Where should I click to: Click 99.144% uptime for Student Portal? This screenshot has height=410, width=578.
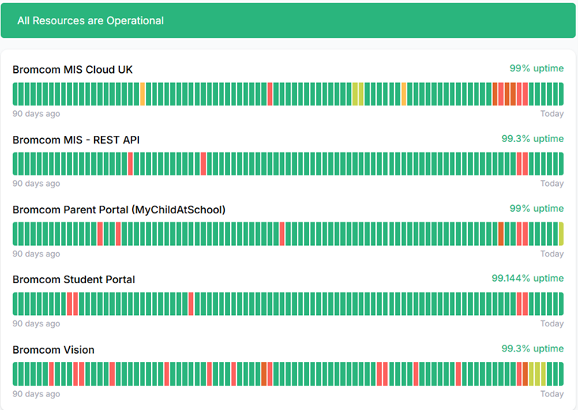pos(528,278)
